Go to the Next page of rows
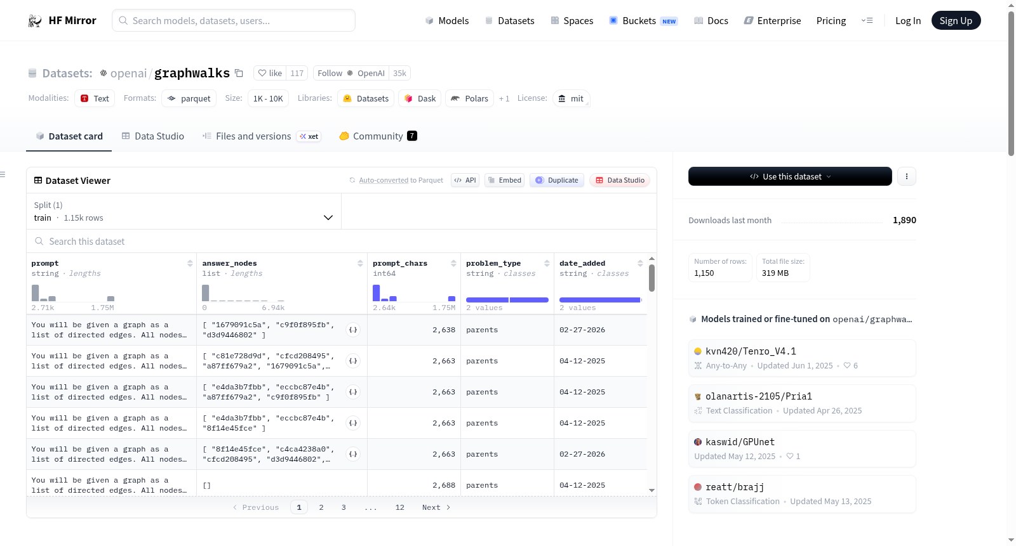This screenshot has height=546, width=1016. point(436,507)
